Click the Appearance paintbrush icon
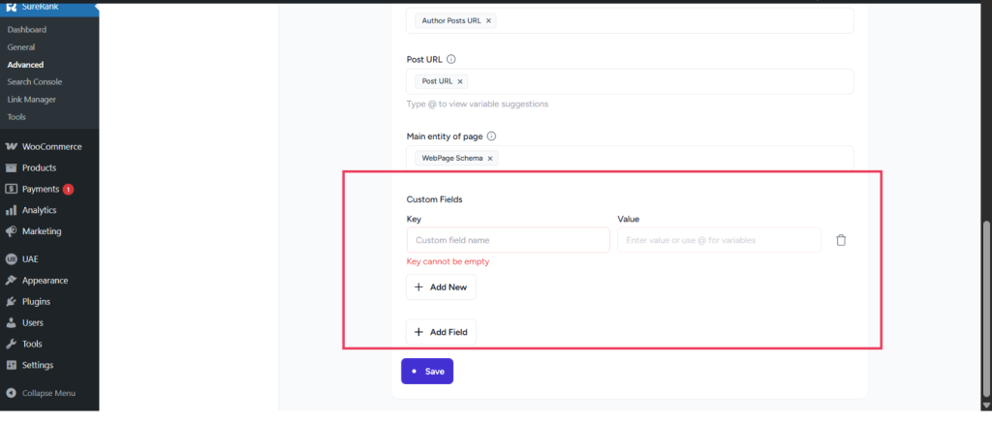Image resolution: width=992 pixels, height=422 pixels. [11, 281]
